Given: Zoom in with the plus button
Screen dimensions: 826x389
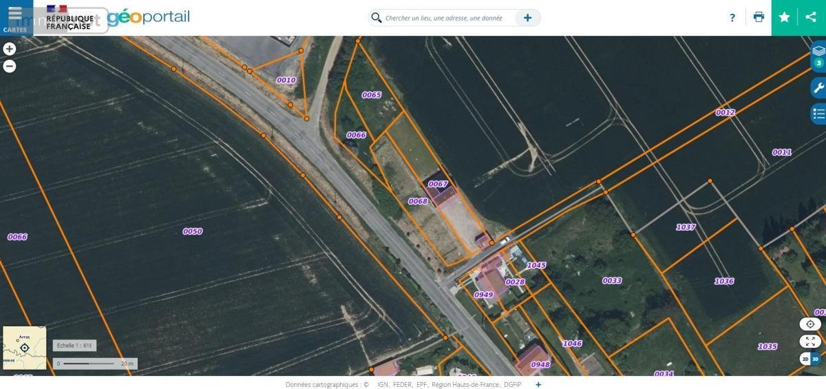Looking at the screenshot, I should [10, 49].
